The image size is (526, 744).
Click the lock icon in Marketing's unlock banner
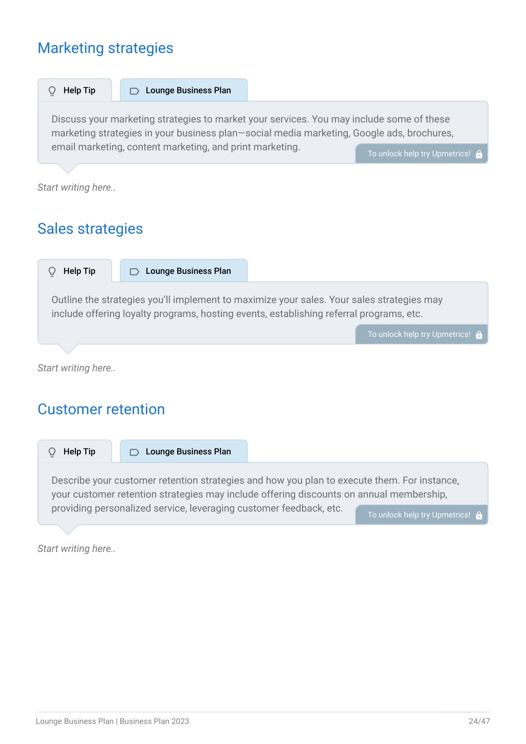click(479, 154)
